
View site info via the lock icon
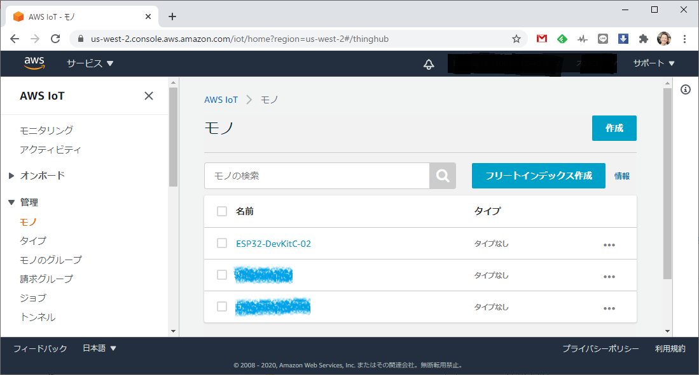(x=81, y=39)
